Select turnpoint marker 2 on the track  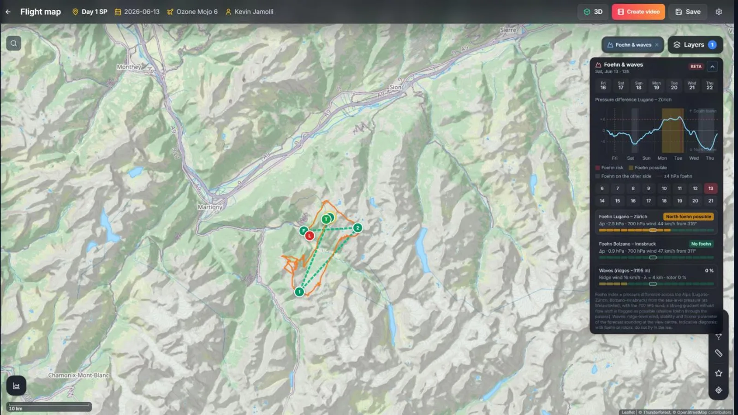coord(357,228)
